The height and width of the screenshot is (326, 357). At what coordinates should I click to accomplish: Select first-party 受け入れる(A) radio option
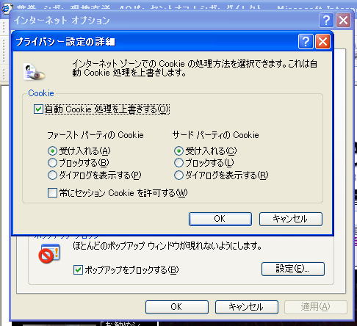(52, 151)
